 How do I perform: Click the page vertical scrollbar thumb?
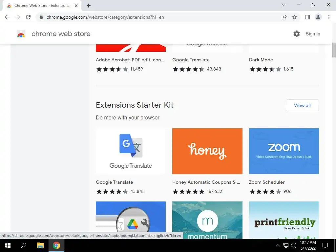[x=334, y=50]
